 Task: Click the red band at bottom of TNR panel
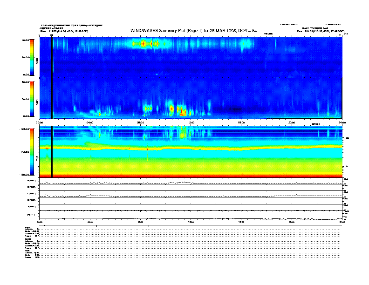tap(186, 176)
